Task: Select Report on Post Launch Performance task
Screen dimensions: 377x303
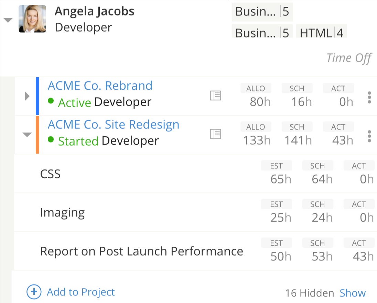Action: point(141,251)
